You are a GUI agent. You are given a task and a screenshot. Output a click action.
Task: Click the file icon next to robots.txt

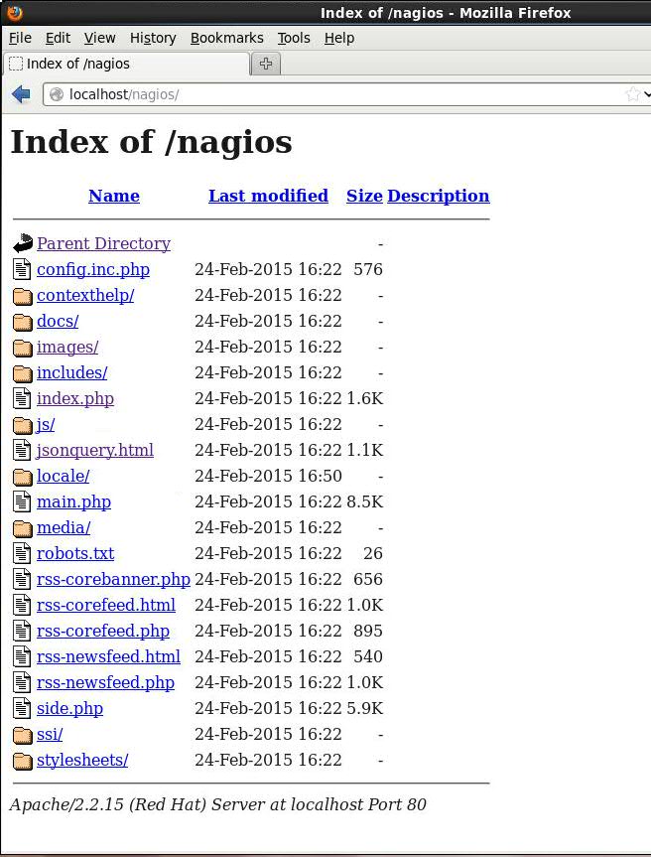coord(23,553)
